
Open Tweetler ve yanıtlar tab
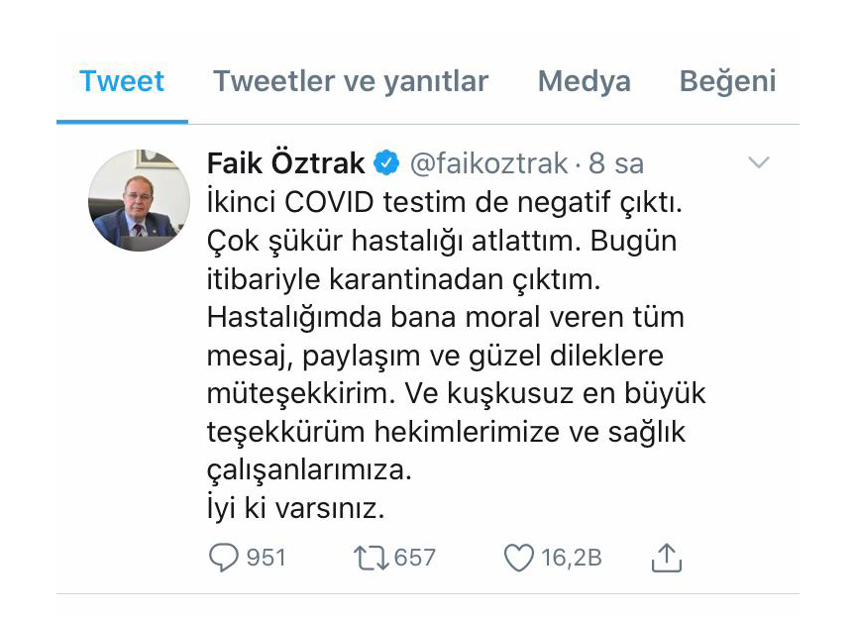point(351,81)
